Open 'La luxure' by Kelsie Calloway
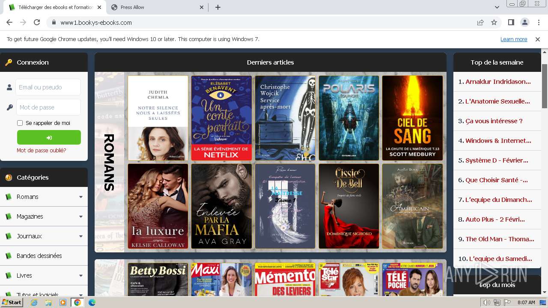This screenshot has width=548, height=308. (x=158, y=206)
